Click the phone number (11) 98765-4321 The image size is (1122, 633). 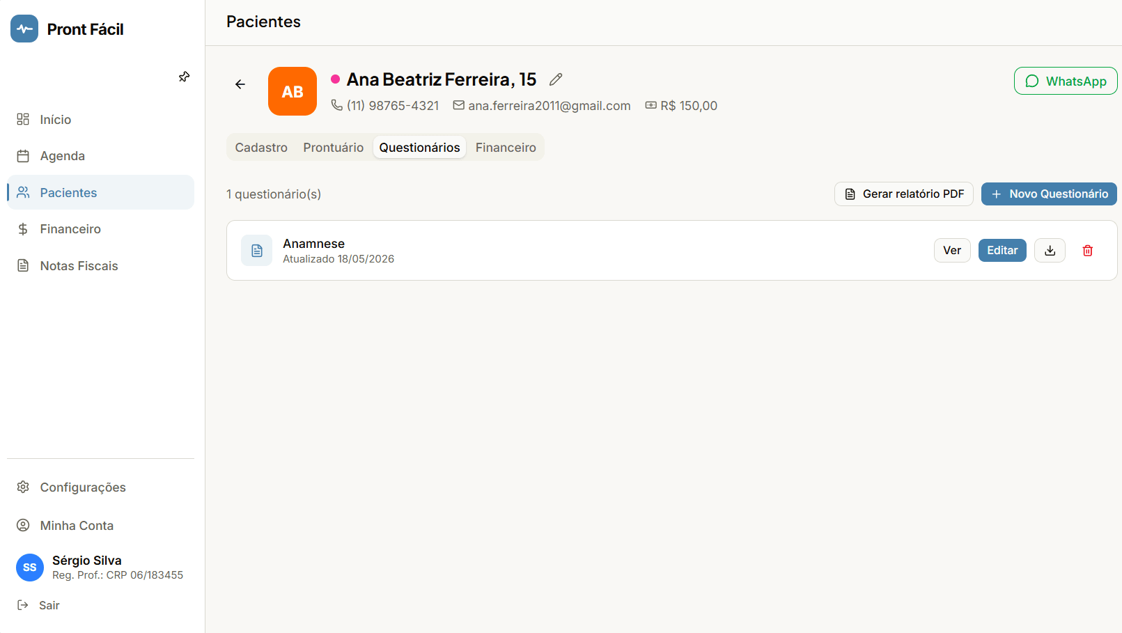393,106
